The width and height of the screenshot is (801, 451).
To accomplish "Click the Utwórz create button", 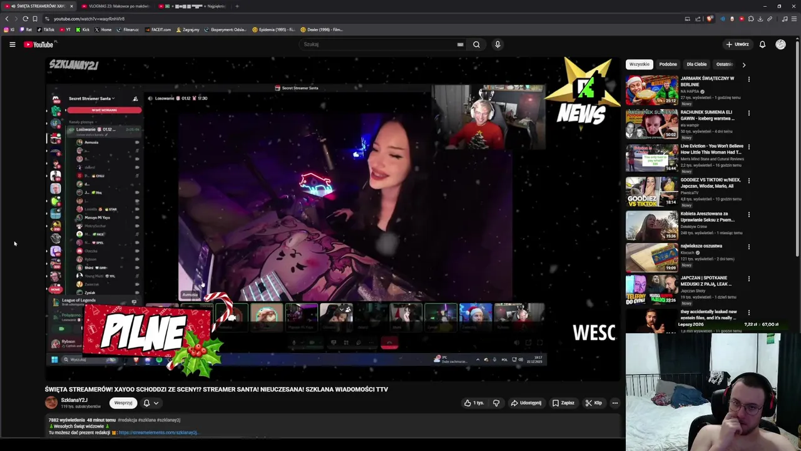I will tap(737, 44).
